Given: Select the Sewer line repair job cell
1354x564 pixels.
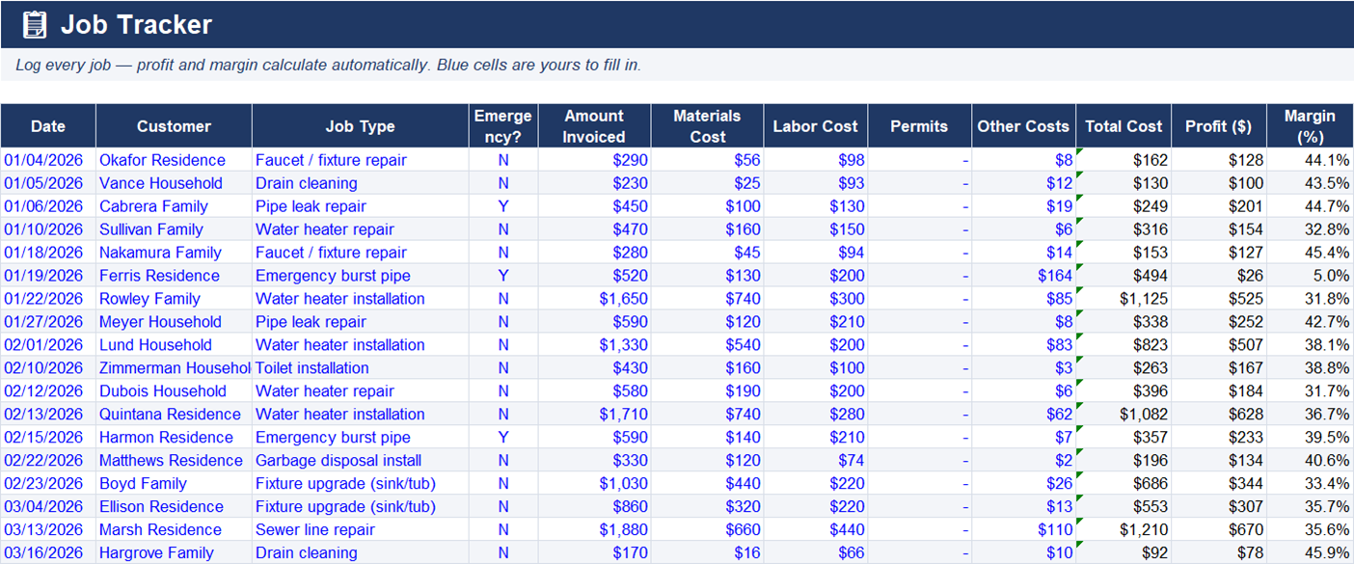Looking at the screenshot, I should [361, 530].
